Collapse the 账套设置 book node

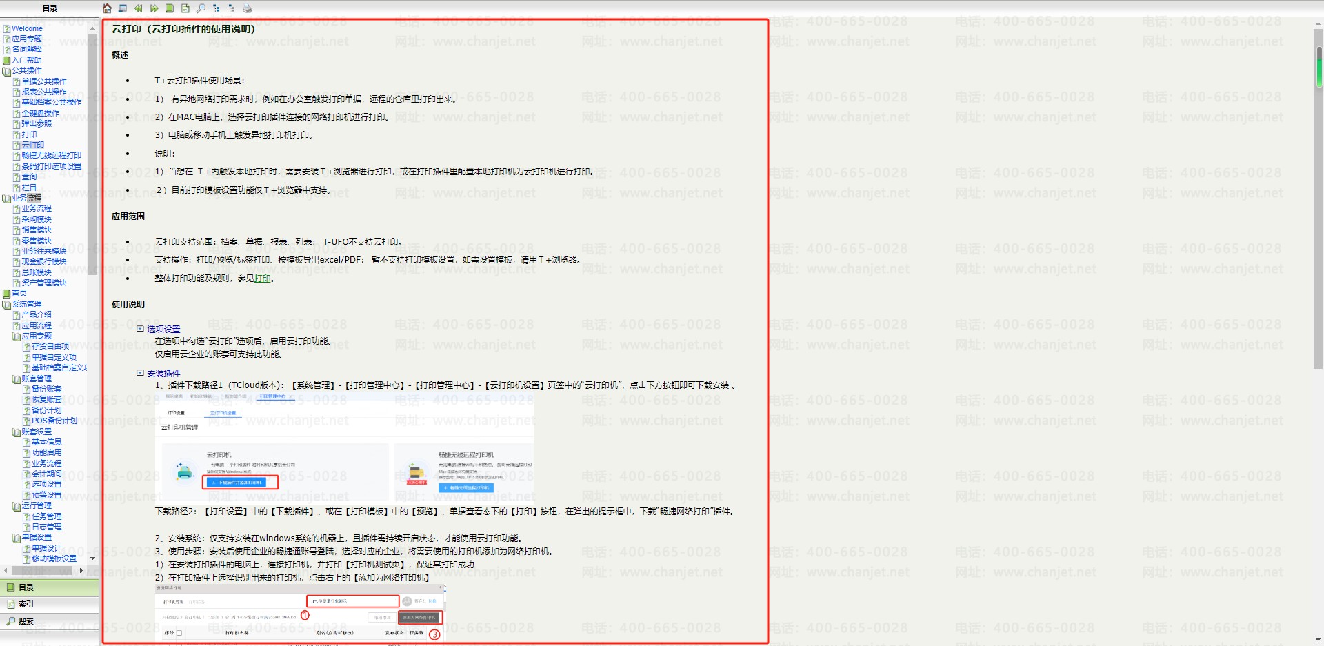point(17,432)
